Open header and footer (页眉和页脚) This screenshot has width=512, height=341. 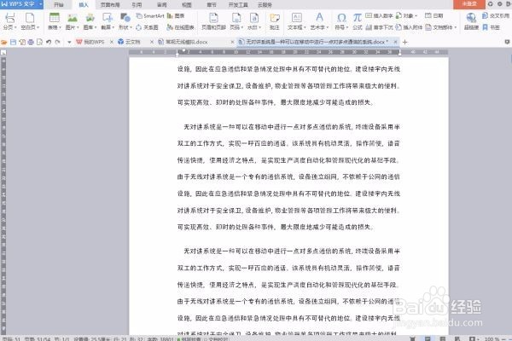[x=213, y=21]
